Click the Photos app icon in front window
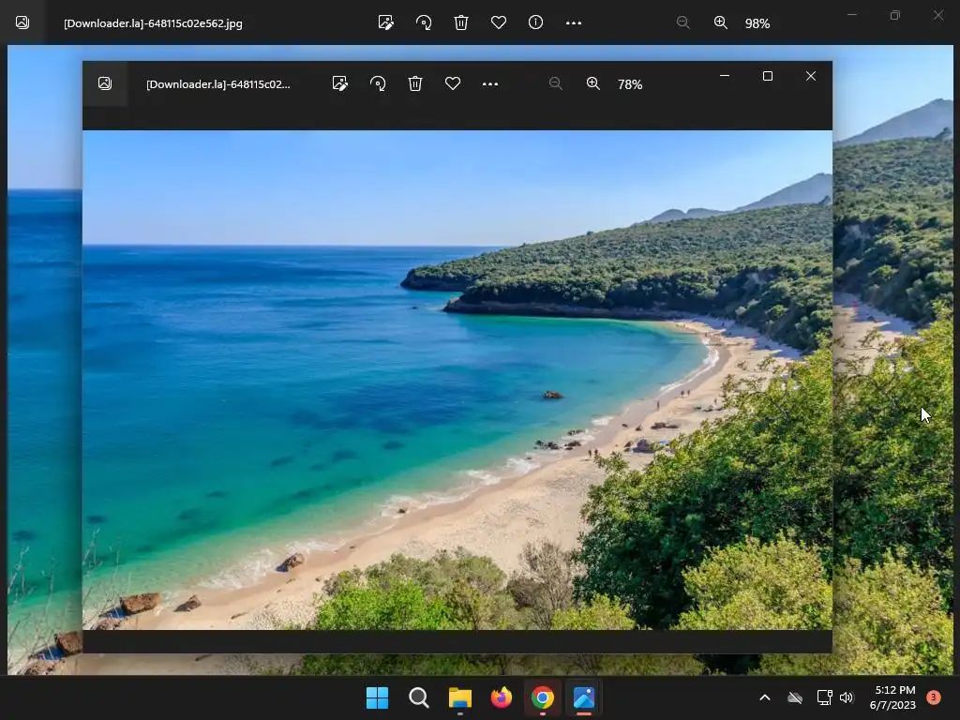The width and height of the screenshot is (960, 720). (x=105, y=83)
